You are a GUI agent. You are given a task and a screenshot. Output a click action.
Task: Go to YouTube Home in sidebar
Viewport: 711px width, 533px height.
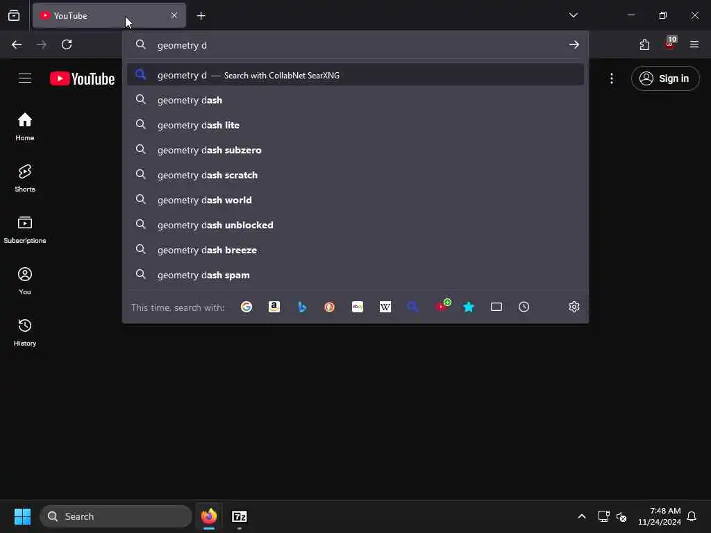point(25,127)
